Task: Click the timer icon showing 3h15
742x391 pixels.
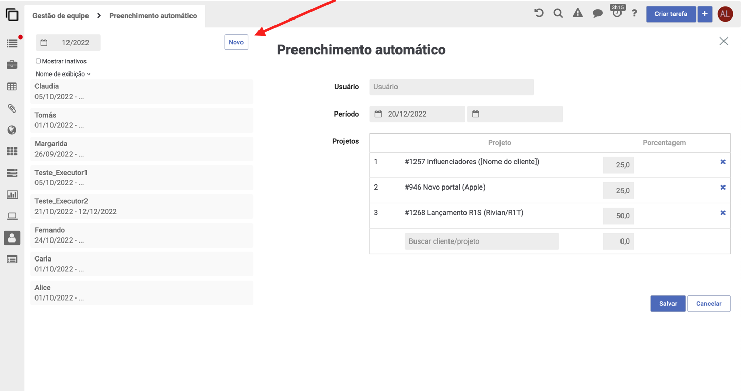Action: pyautogui.click(x=617, y=14)
